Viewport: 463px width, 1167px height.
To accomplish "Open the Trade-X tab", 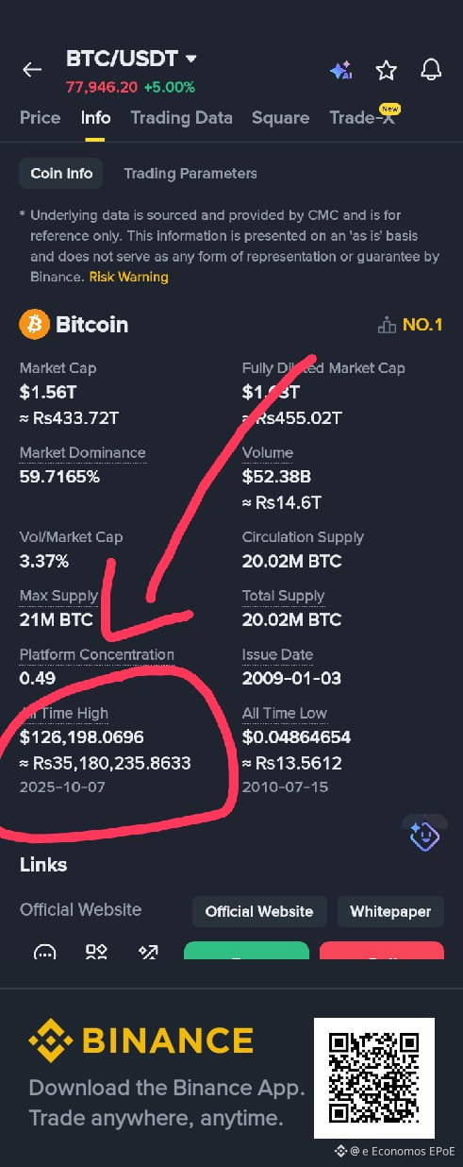I will point(362,118).
